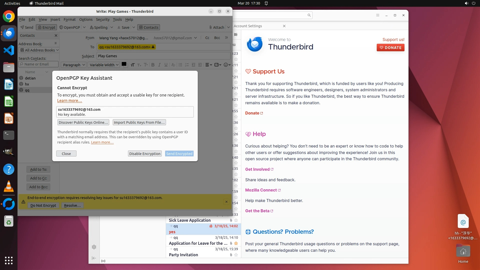Click the black text color swatch
Viewport: 480px width, 270px height.
[124, 64]
